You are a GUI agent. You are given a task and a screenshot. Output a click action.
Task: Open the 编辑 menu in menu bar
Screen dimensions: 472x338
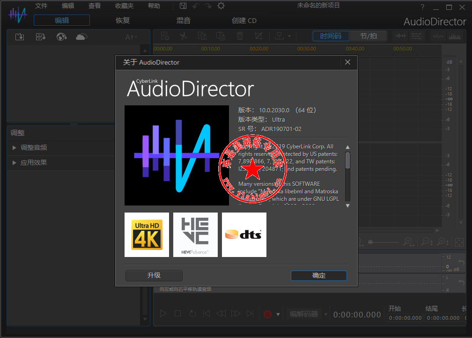pyautogui.click(x=68, y=6)
